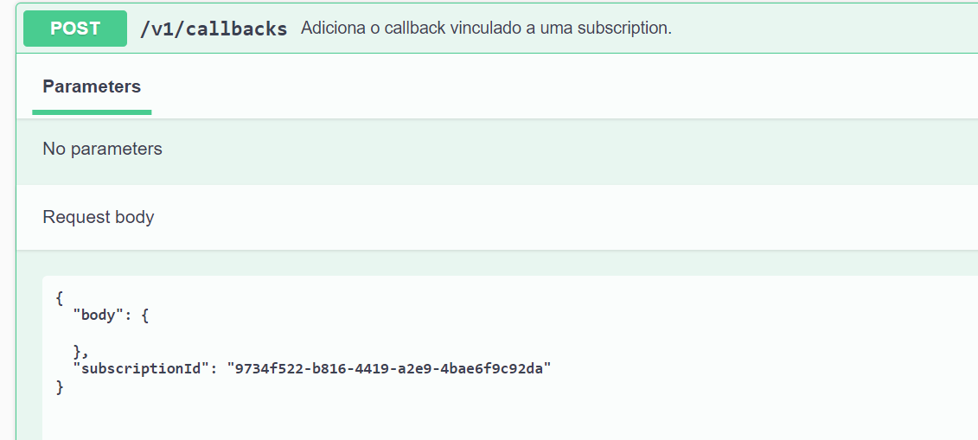Select the Parameters tab
Screen dimensions: 978x440
[92, 86]
